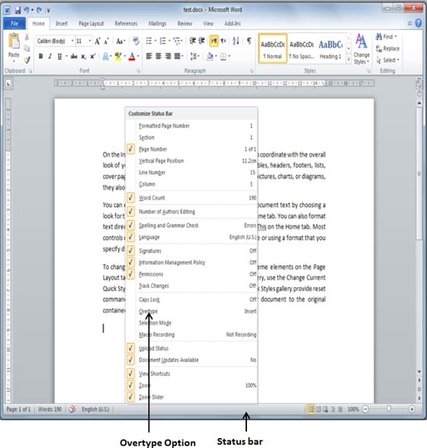Open the font size dropdown
This screenshot has width=427, height=448.
pyautogui.click(x=90, y=41)
